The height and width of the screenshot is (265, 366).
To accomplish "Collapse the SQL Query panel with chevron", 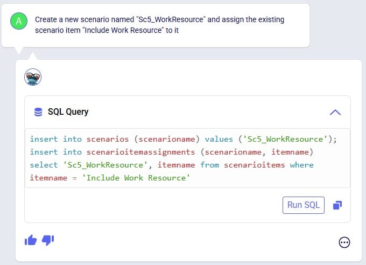I will click(x=335, y=113).
